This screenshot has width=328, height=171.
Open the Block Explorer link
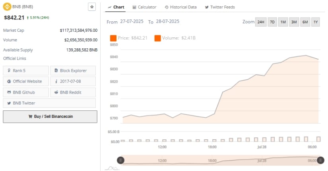point(73,71)
